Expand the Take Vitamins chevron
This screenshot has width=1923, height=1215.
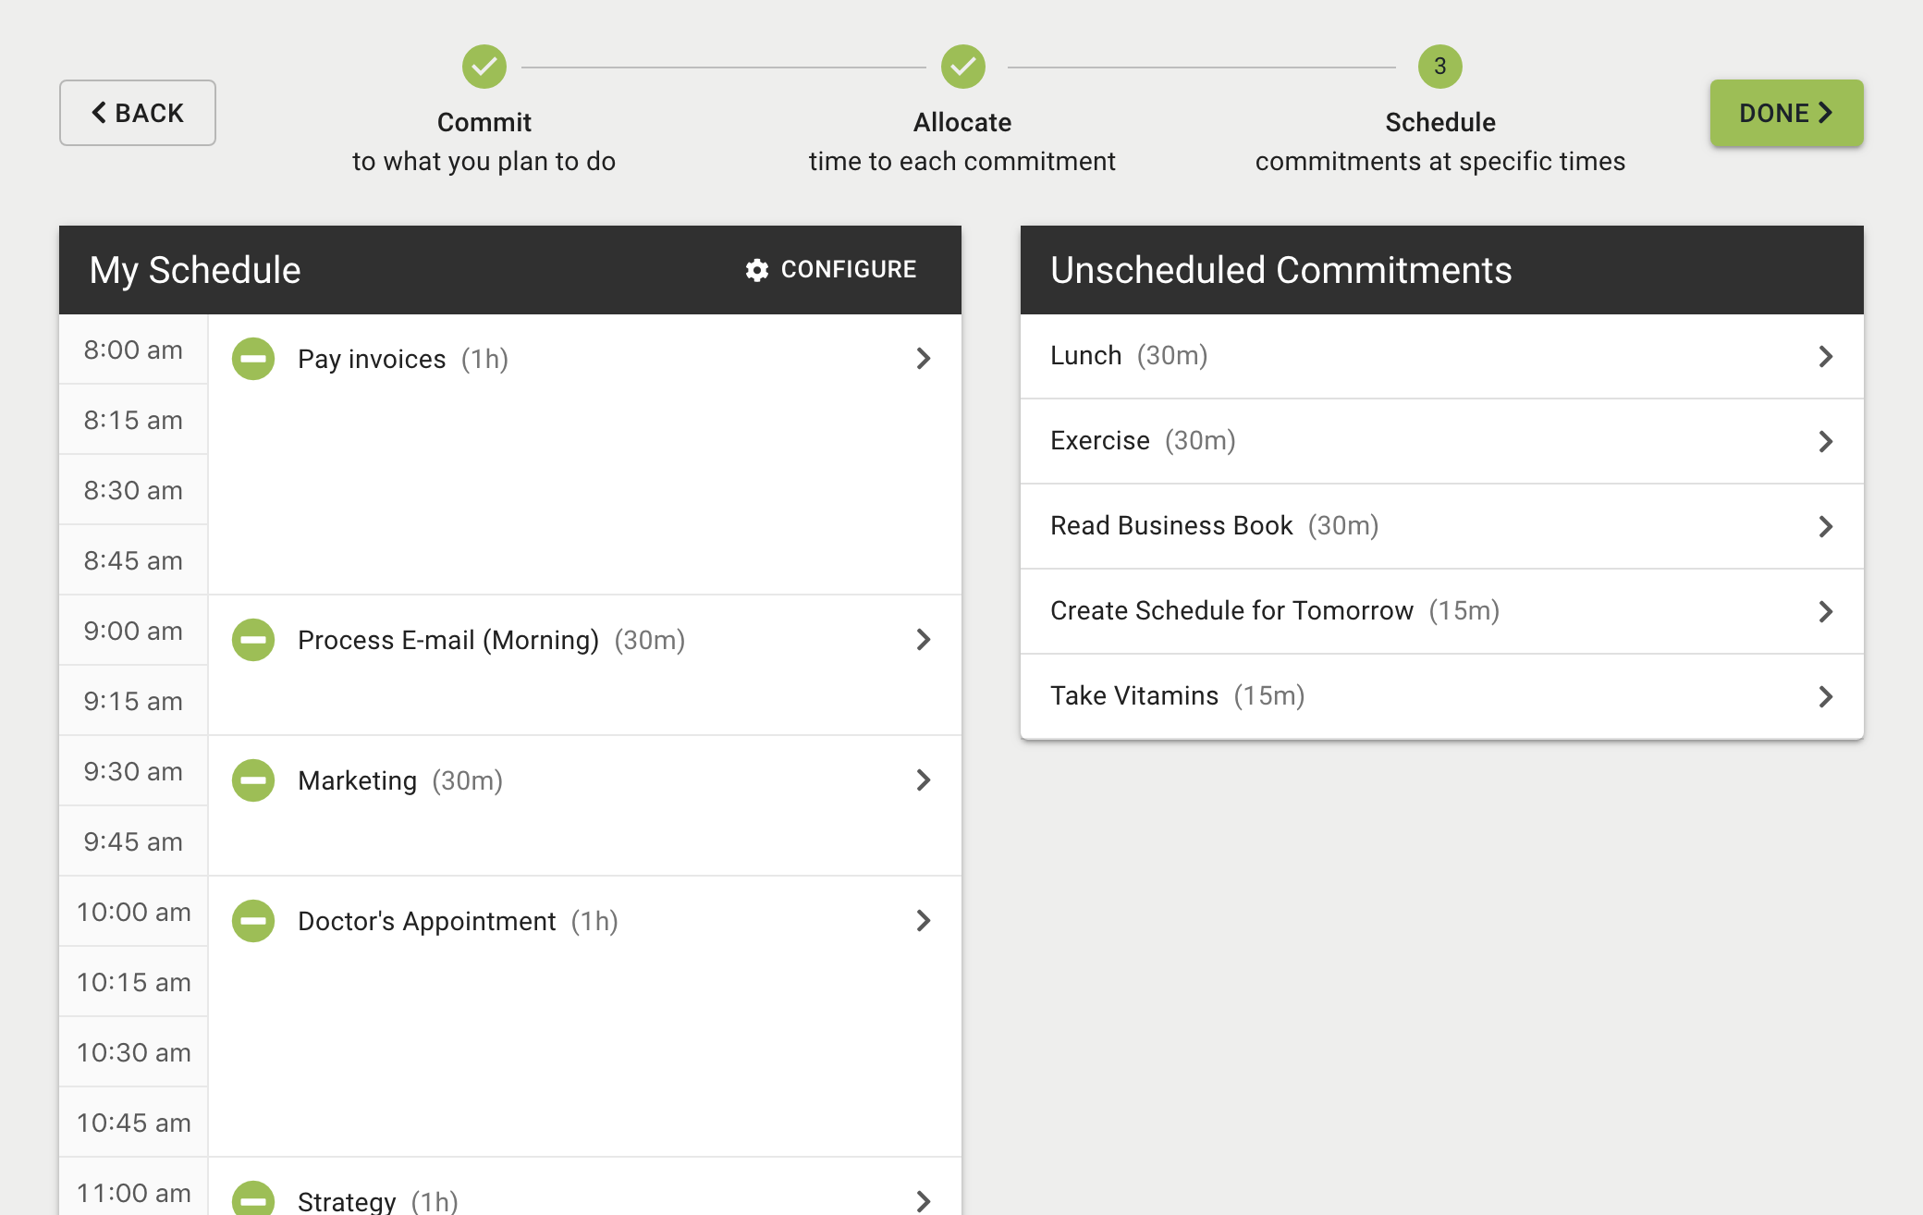click(1825, 697)
